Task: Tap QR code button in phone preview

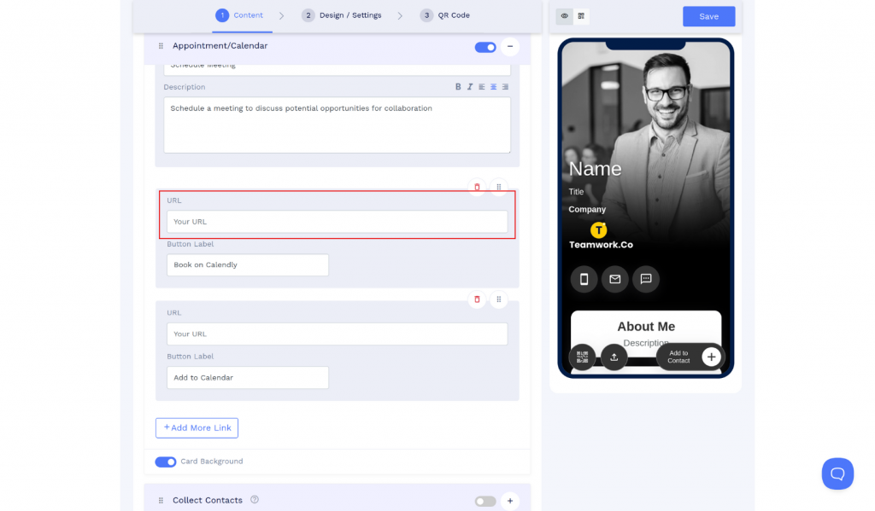Action: [582, 357]
